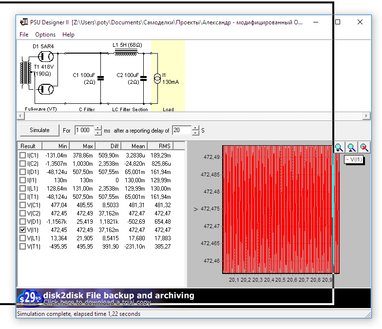Click the C2 100uF capacitor symbol
Screen dimensions: 382x329
(x=143, y=77)
